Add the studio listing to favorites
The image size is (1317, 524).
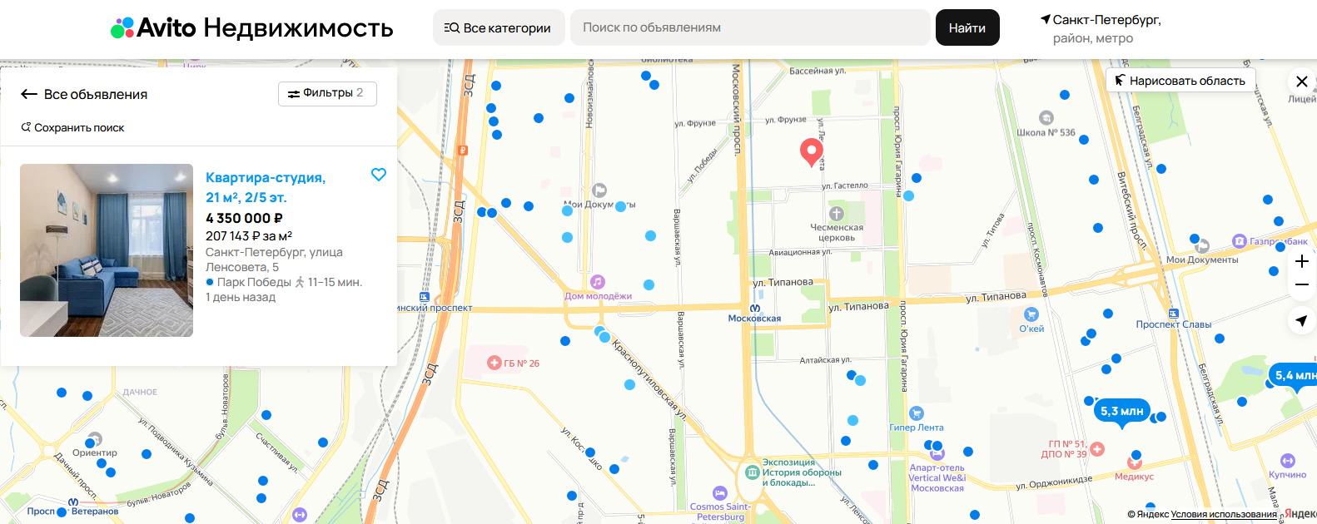click(x=379, y=175)
